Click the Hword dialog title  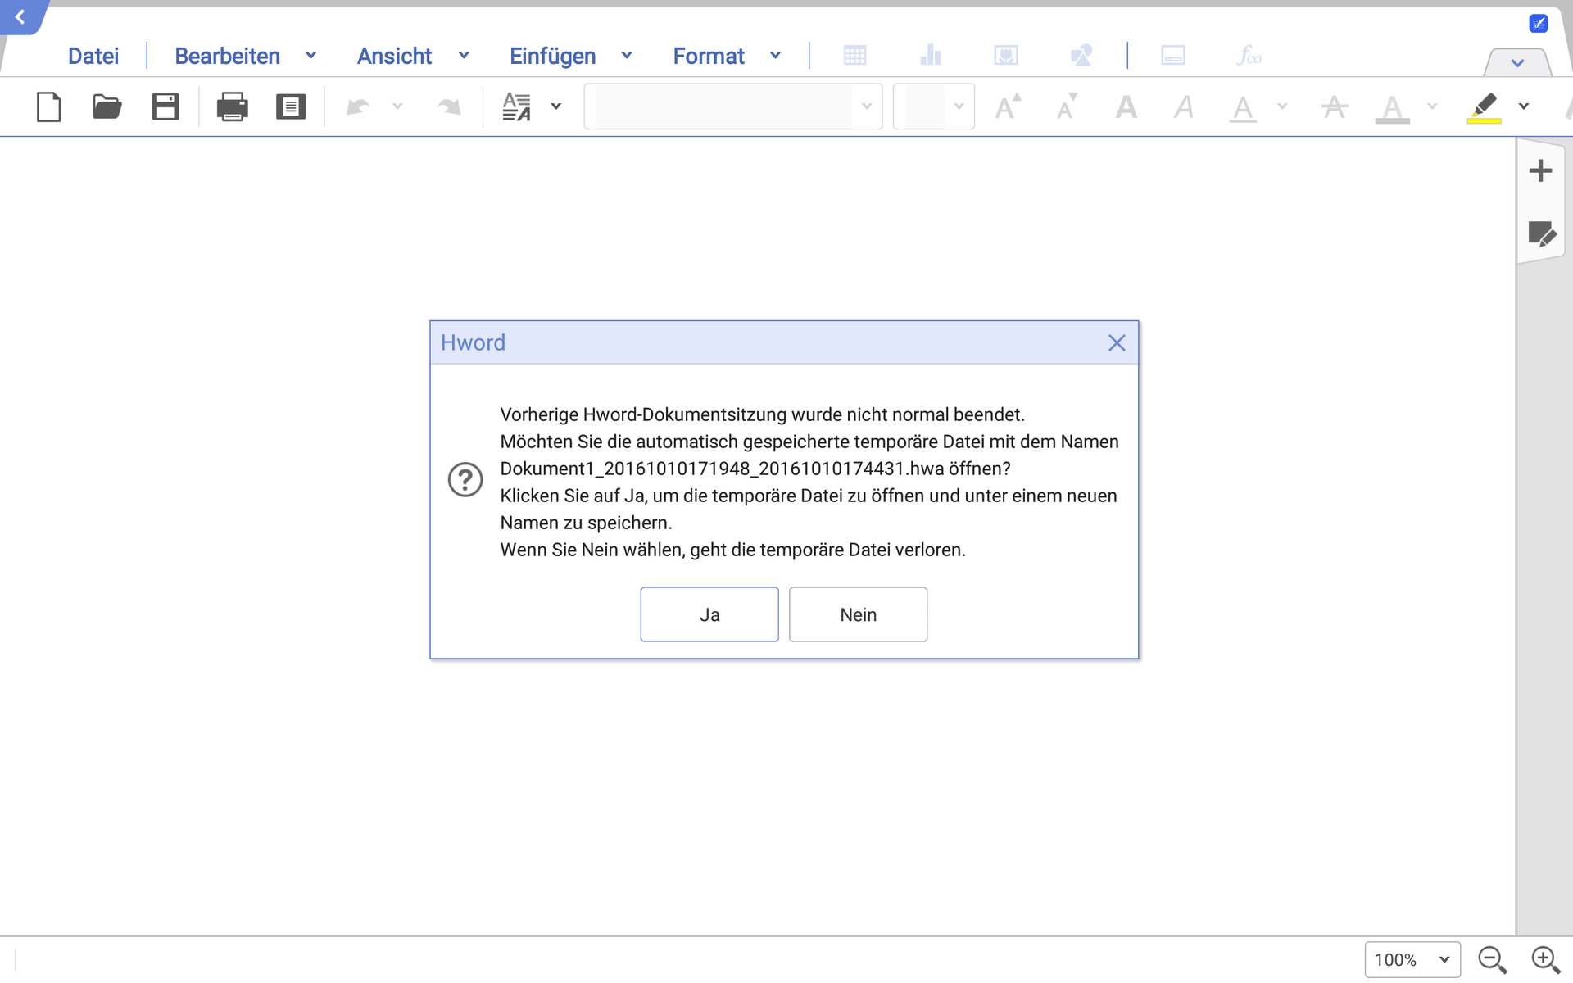coord(473,342)
